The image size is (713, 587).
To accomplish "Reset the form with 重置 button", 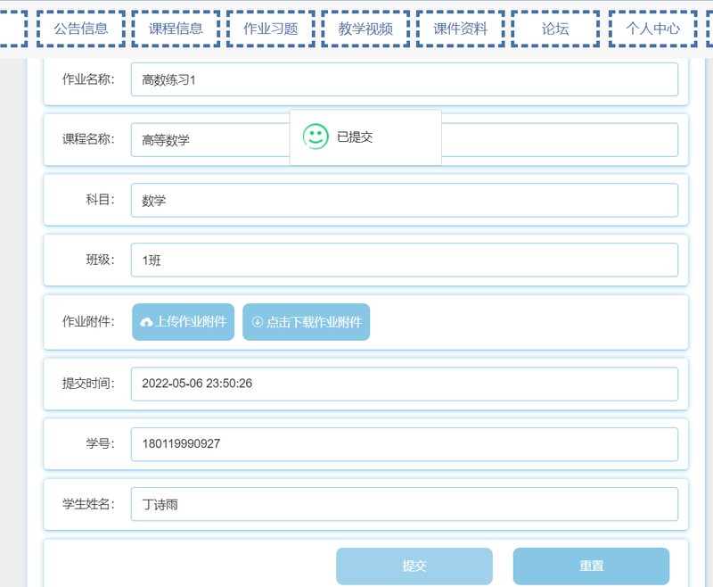I will 591,566.
